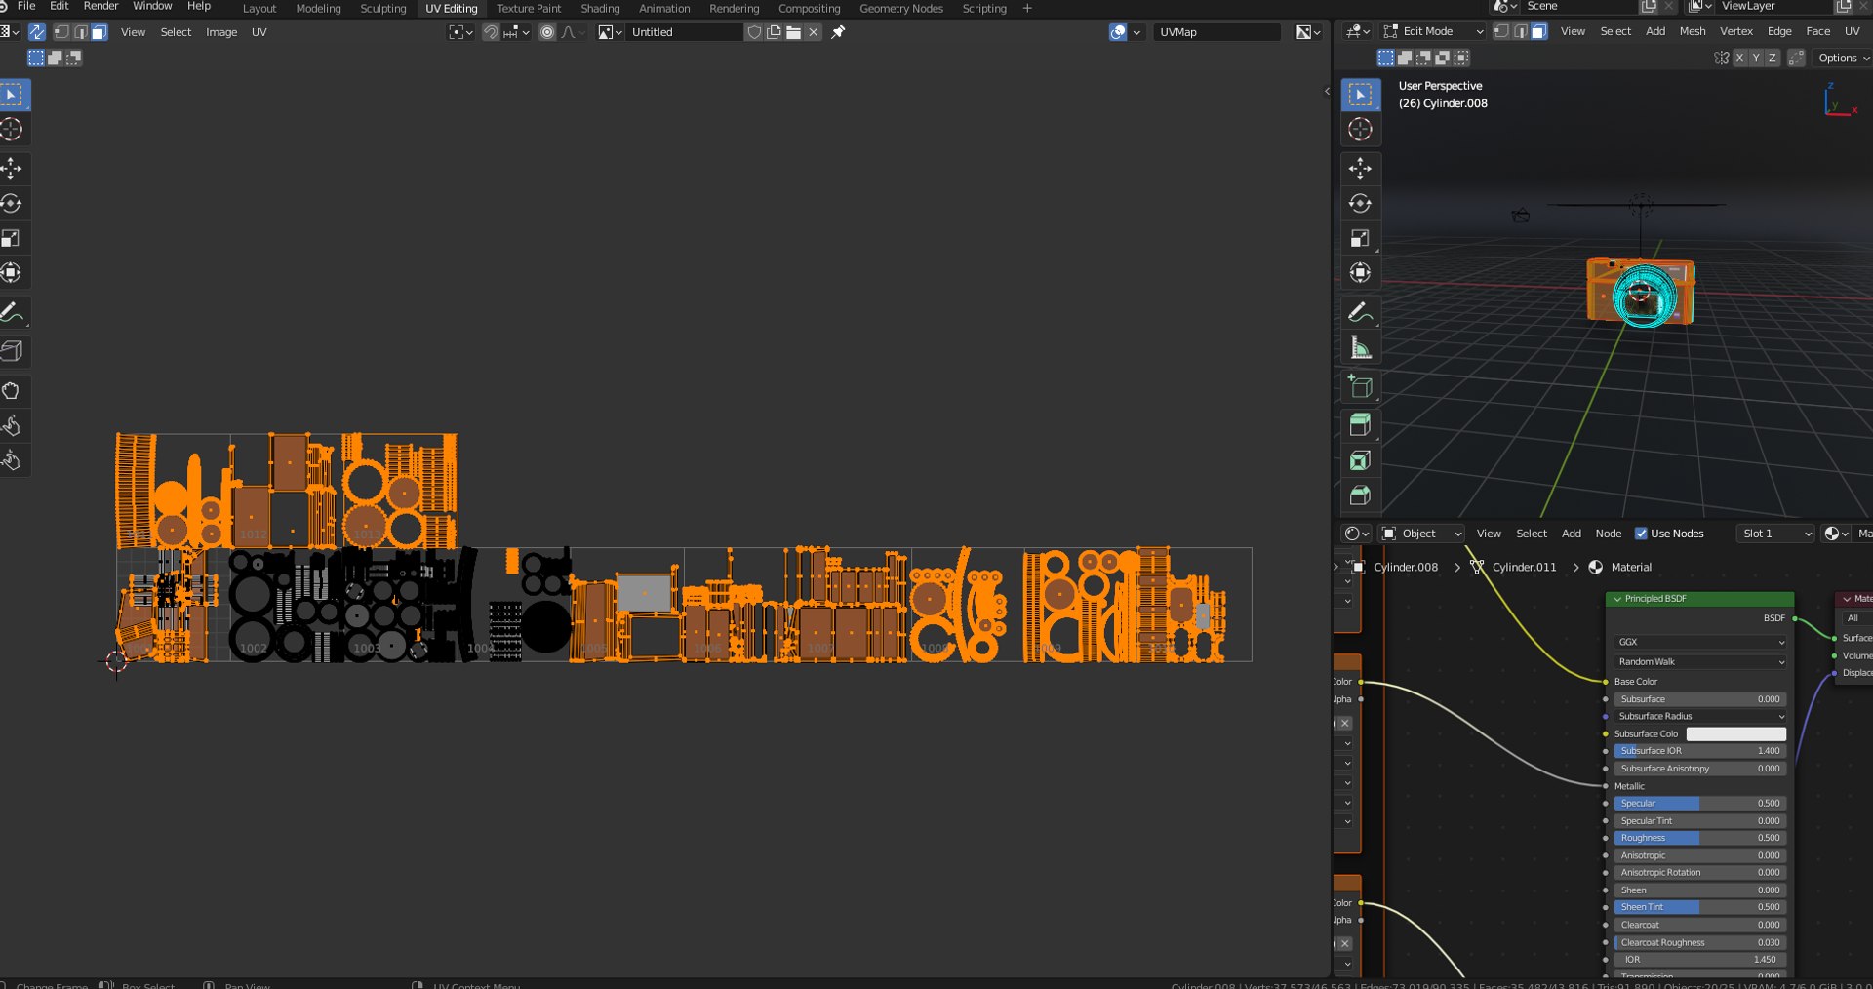Activate the Bevel tool in 3D viewport
The height and width of the screenshot is (989, 1873).
(x=1360, y=495)
